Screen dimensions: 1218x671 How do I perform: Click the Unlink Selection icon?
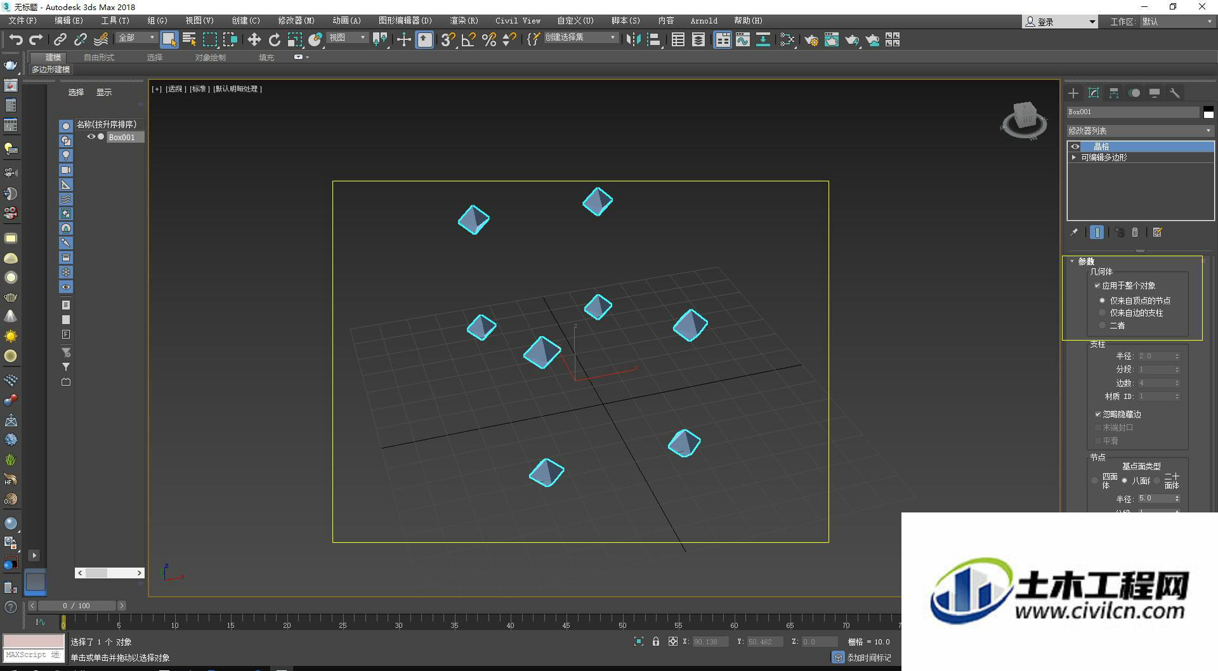tap(80, 39)
